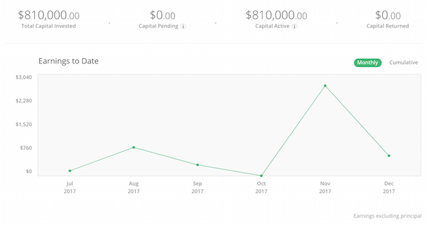Switch chart to Cumulative view
The height and width of the screenshot is (225, 429).
404,62
